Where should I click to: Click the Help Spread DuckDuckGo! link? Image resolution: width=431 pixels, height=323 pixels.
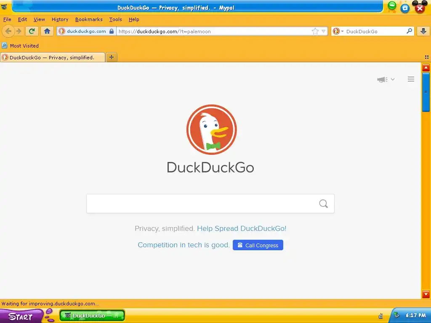pyautogui.click(x=242, y=228)
